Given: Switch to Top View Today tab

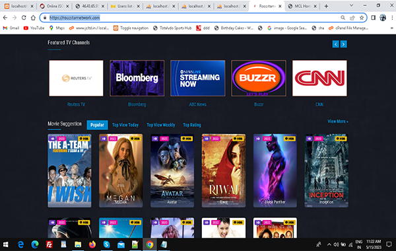Looking at the screenshot, I should pos(125,125).
